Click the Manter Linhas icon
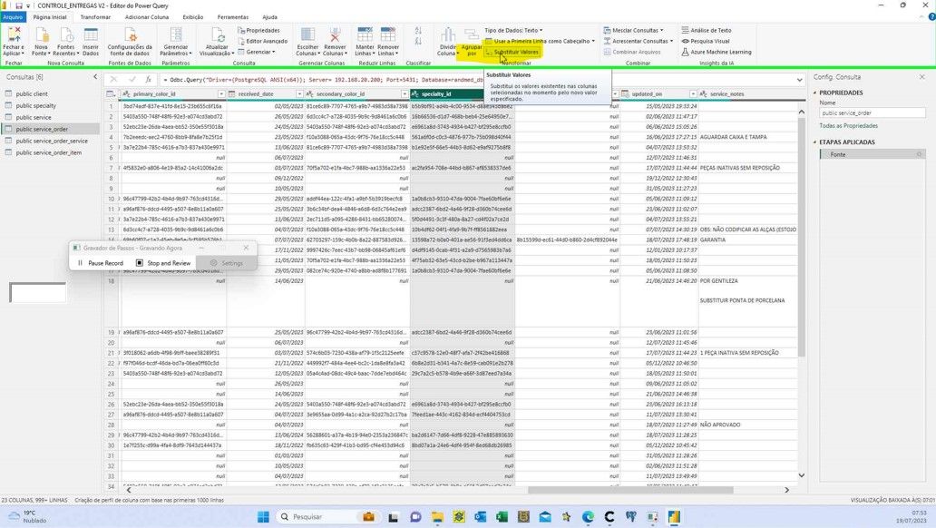The height and width of the screenshot is (528, 936). [x=365, y=34]
